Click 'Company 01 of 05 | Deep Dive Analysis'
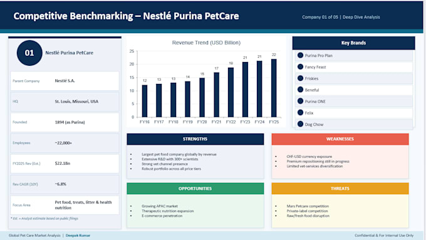Image resolution: width=426 pixels, height=240 pixels. 341,17
